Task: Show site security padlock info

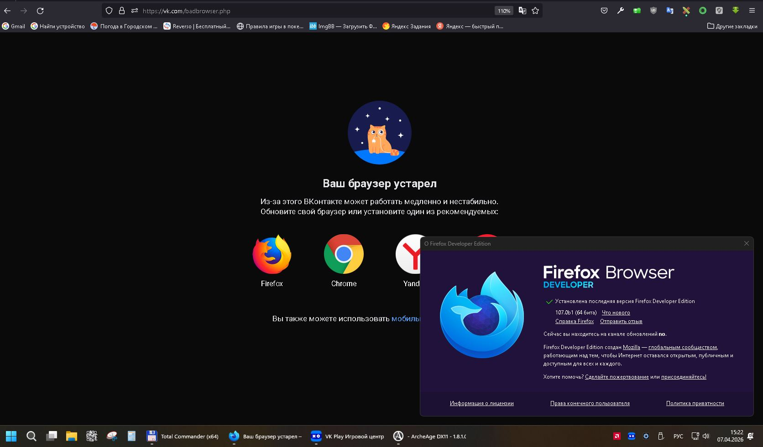Action: coord(122,10)
